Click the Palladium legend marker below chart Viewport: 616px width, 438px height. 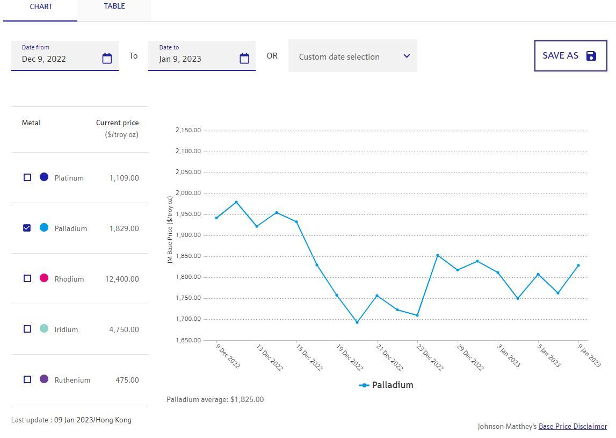click(364, 385)
